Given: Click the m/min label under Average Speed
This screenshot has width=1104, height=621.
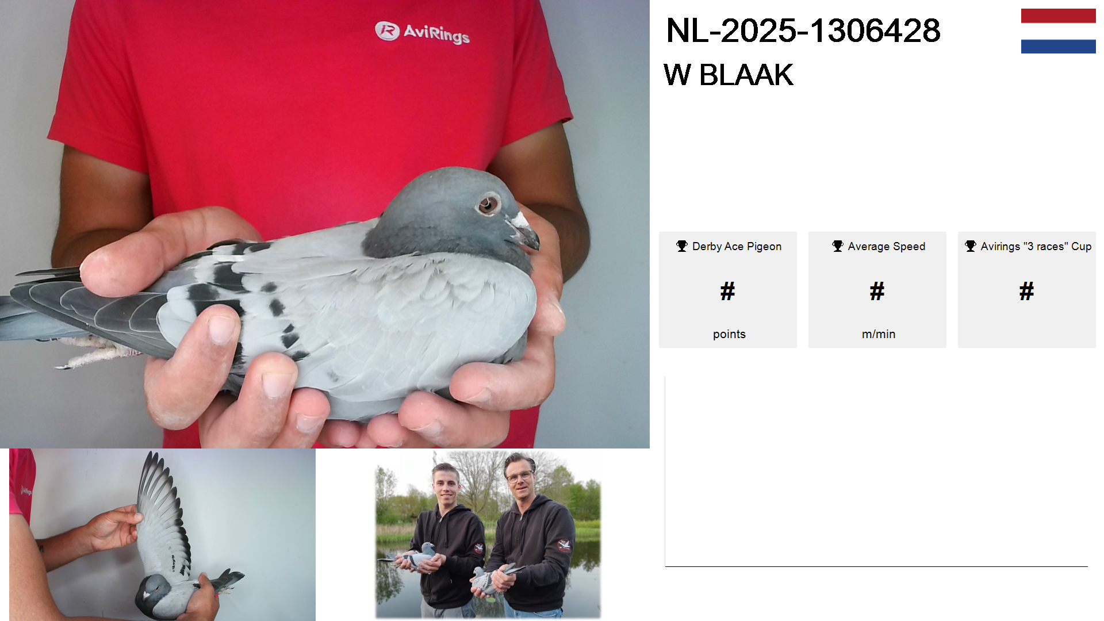Looking at the screenshot, I should point(879,334).
